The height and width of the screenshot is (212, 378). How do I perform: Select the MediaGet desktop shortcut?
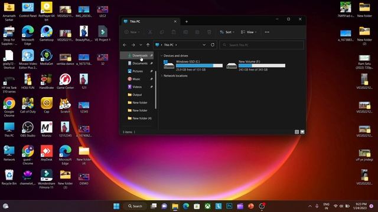[x=47, y=57]
